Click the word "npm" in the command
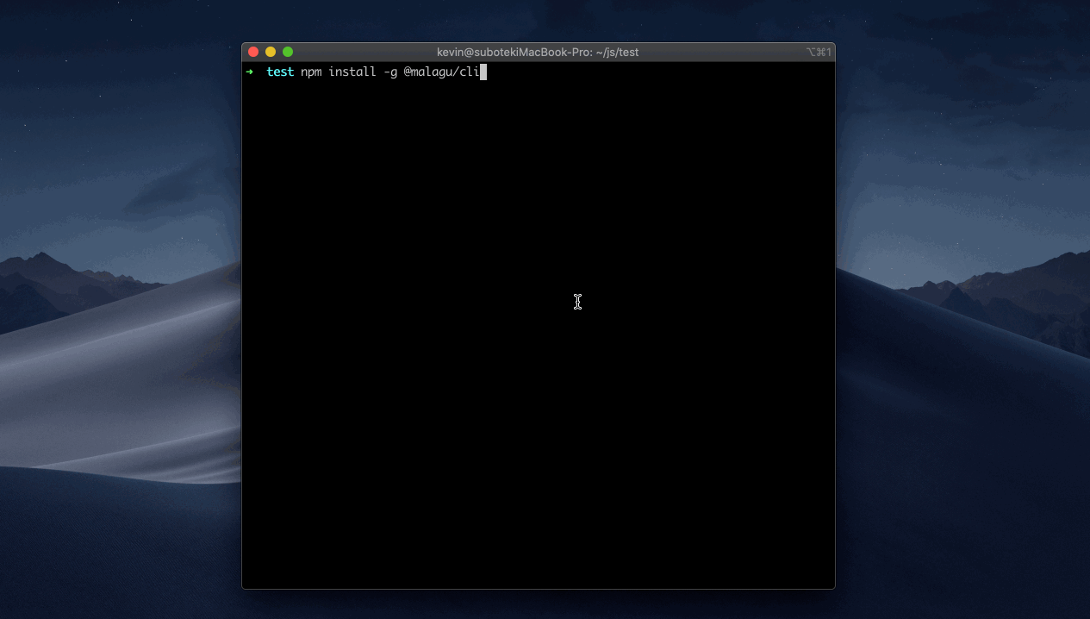This screenshot has width=1090, height=619. (x=311, y=72)
